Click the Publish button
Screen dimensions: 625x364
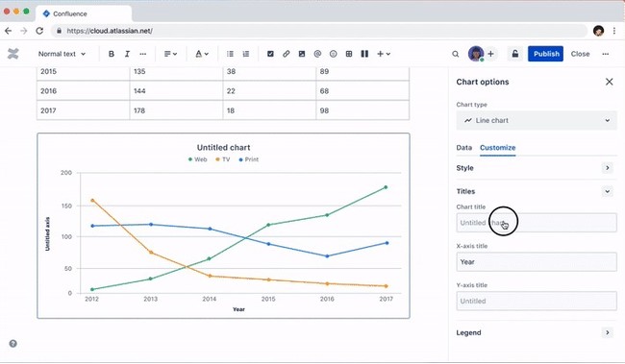click(546, 54)
